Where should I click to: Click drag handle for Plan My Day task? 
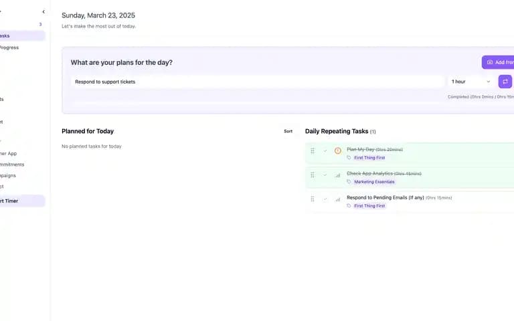[x=313, y=150]
